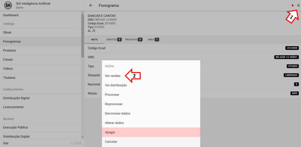Choose Reprocessar in the menu
This screenshot has height=147, width=301.
[x=114, y=104]
